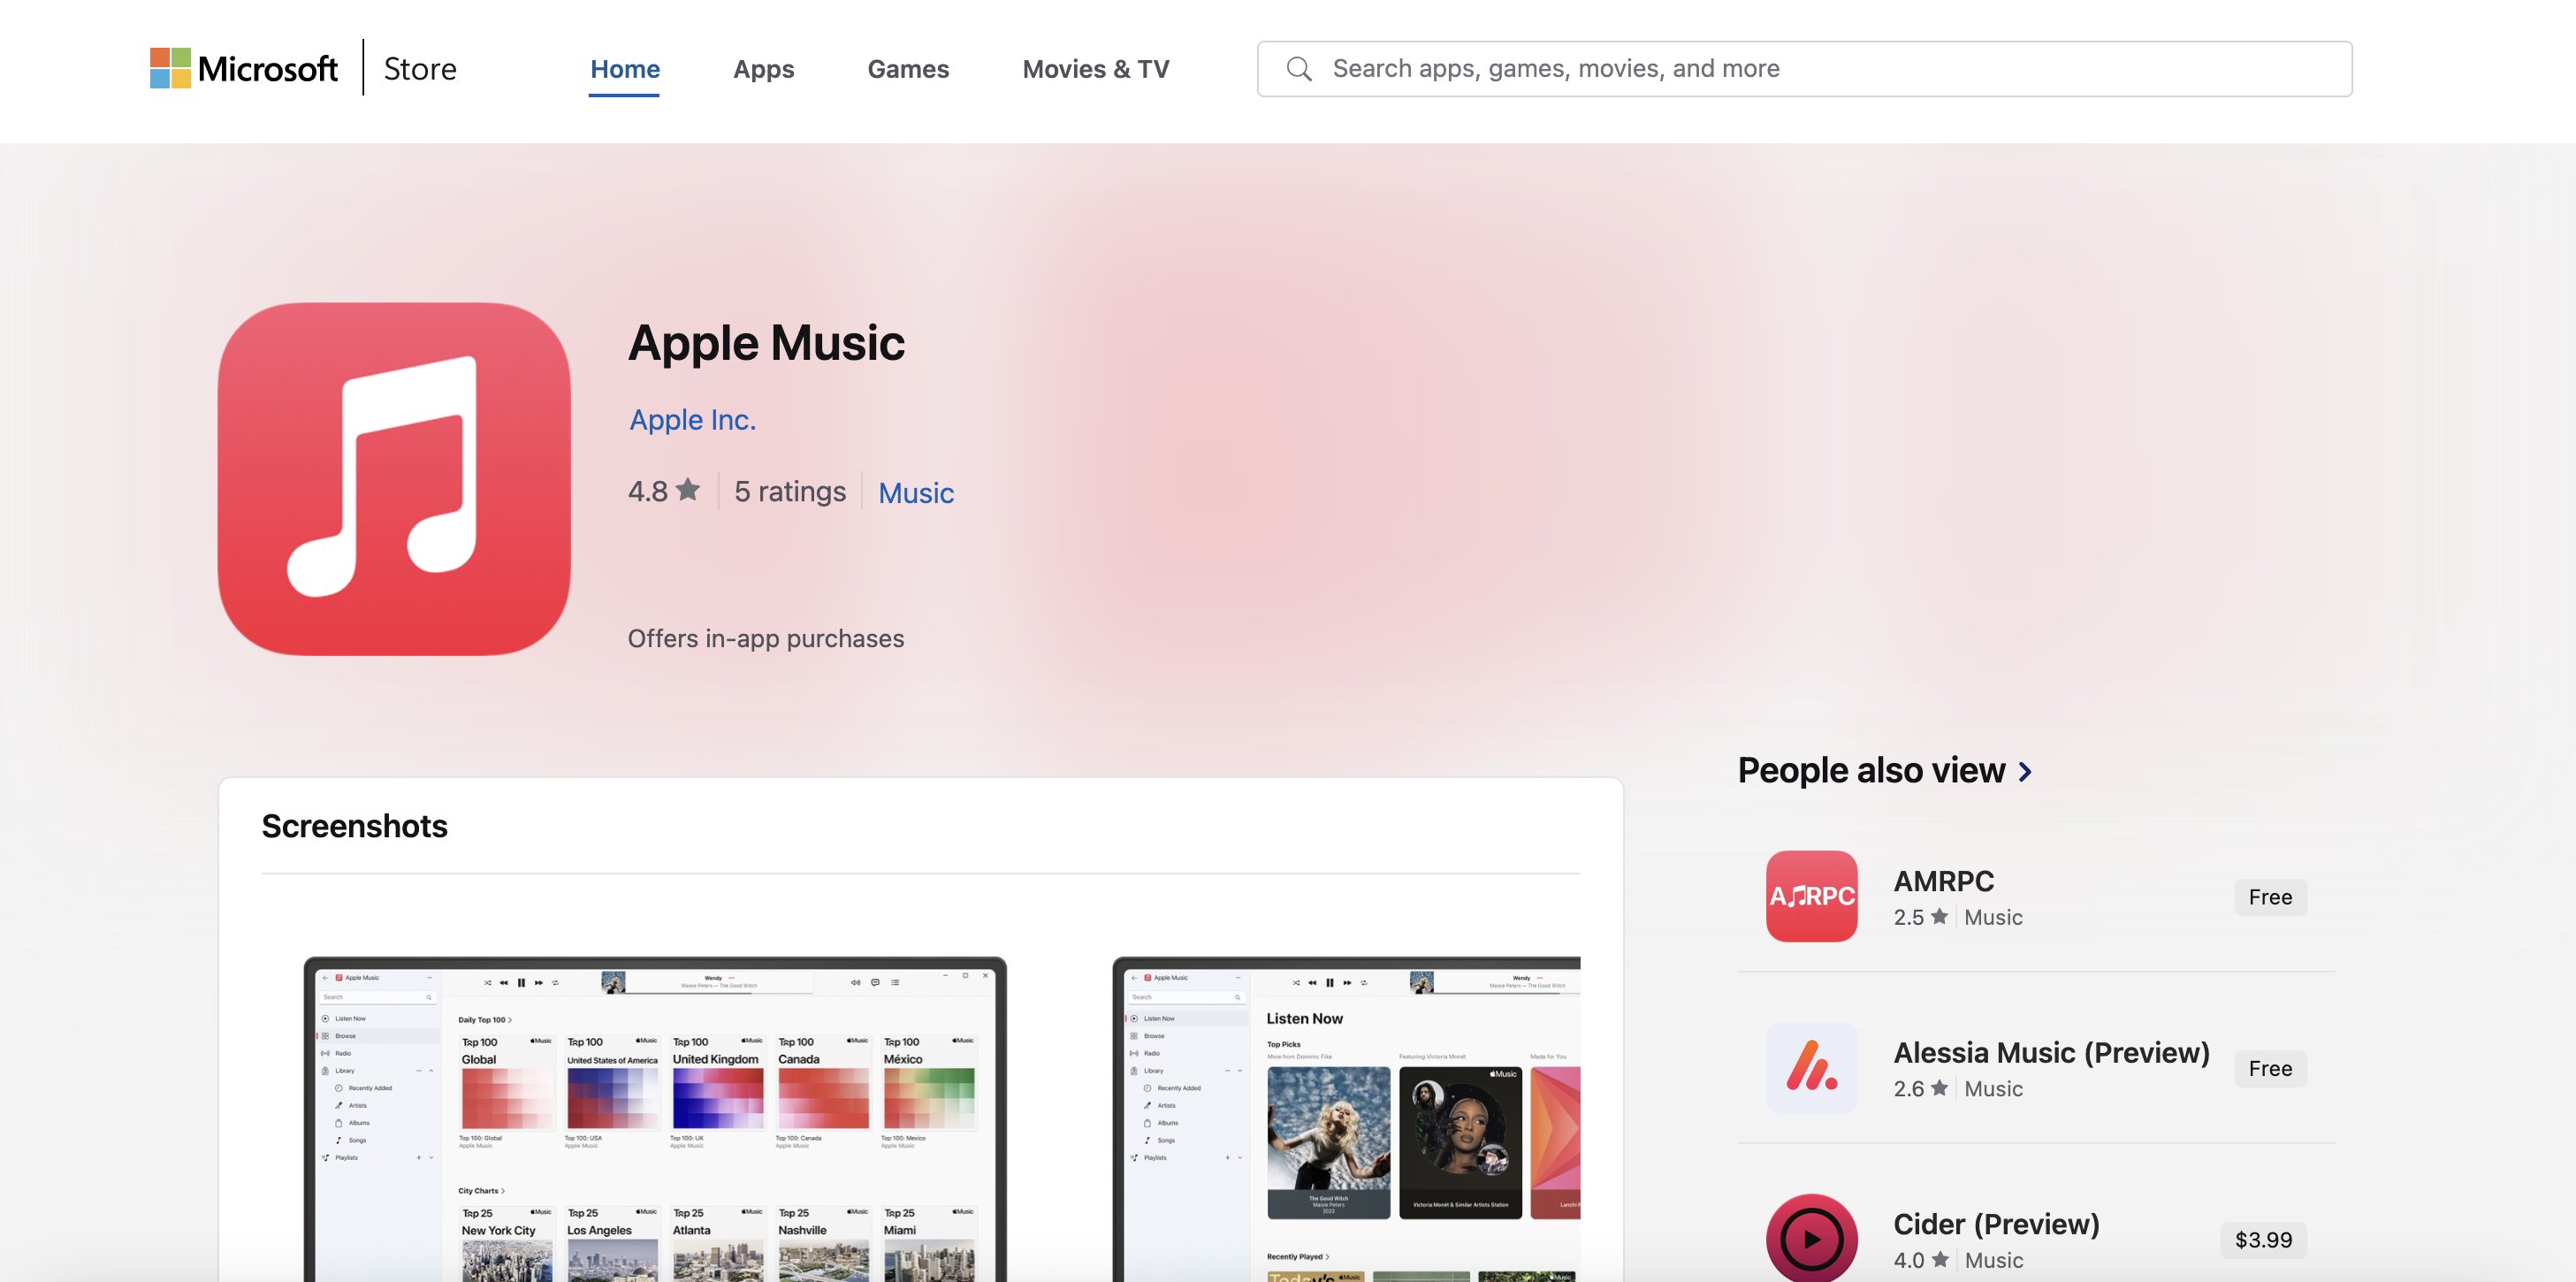Open the first screenshot showing Daily Top 100

655,1119
